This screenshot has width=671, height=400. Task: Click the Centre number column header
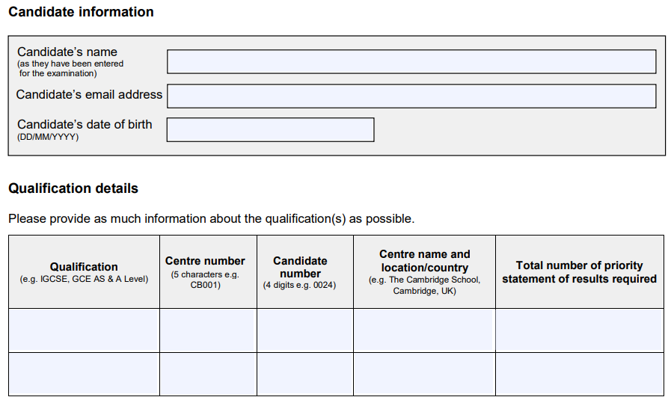point(206,272)
